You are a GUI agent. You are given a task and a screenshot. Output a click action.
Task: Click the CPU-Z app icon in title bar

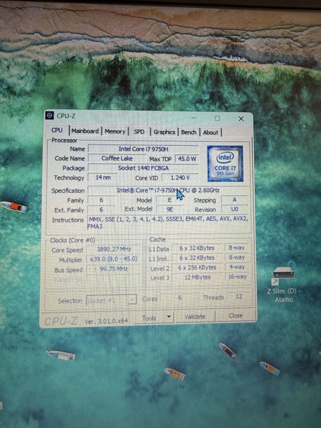[x=50, y=116]
